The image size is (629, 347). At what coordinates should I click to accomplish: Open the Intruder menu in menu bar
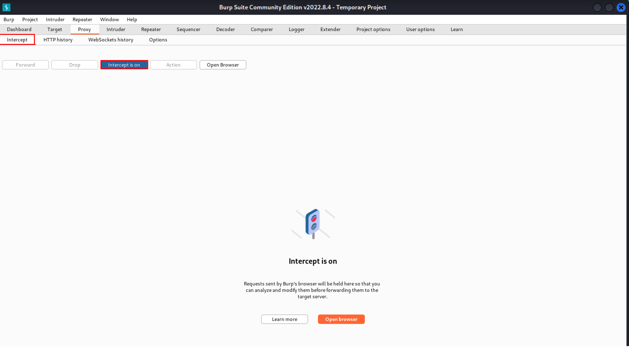point(55,20)
